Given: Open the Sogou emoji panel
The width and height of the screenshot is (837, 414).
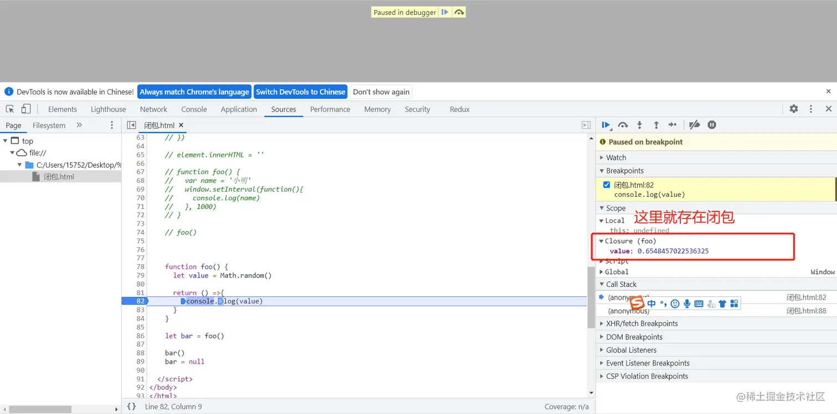Looking at the screenshot, I should tap(675, 303).
